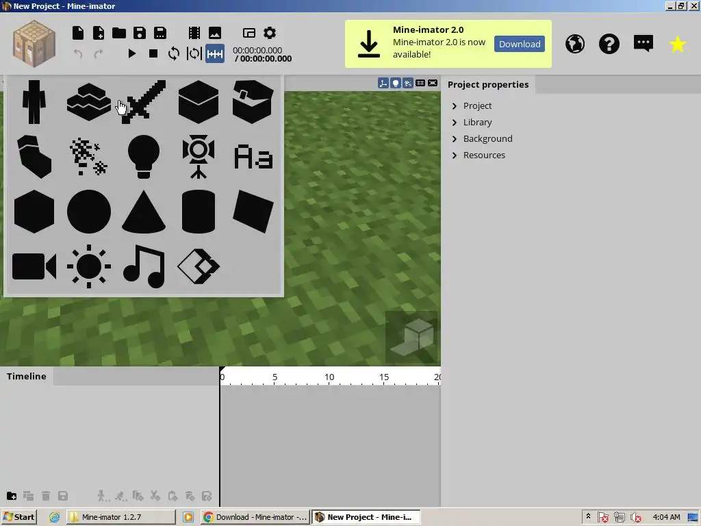Play the animation

coord(132,53)
